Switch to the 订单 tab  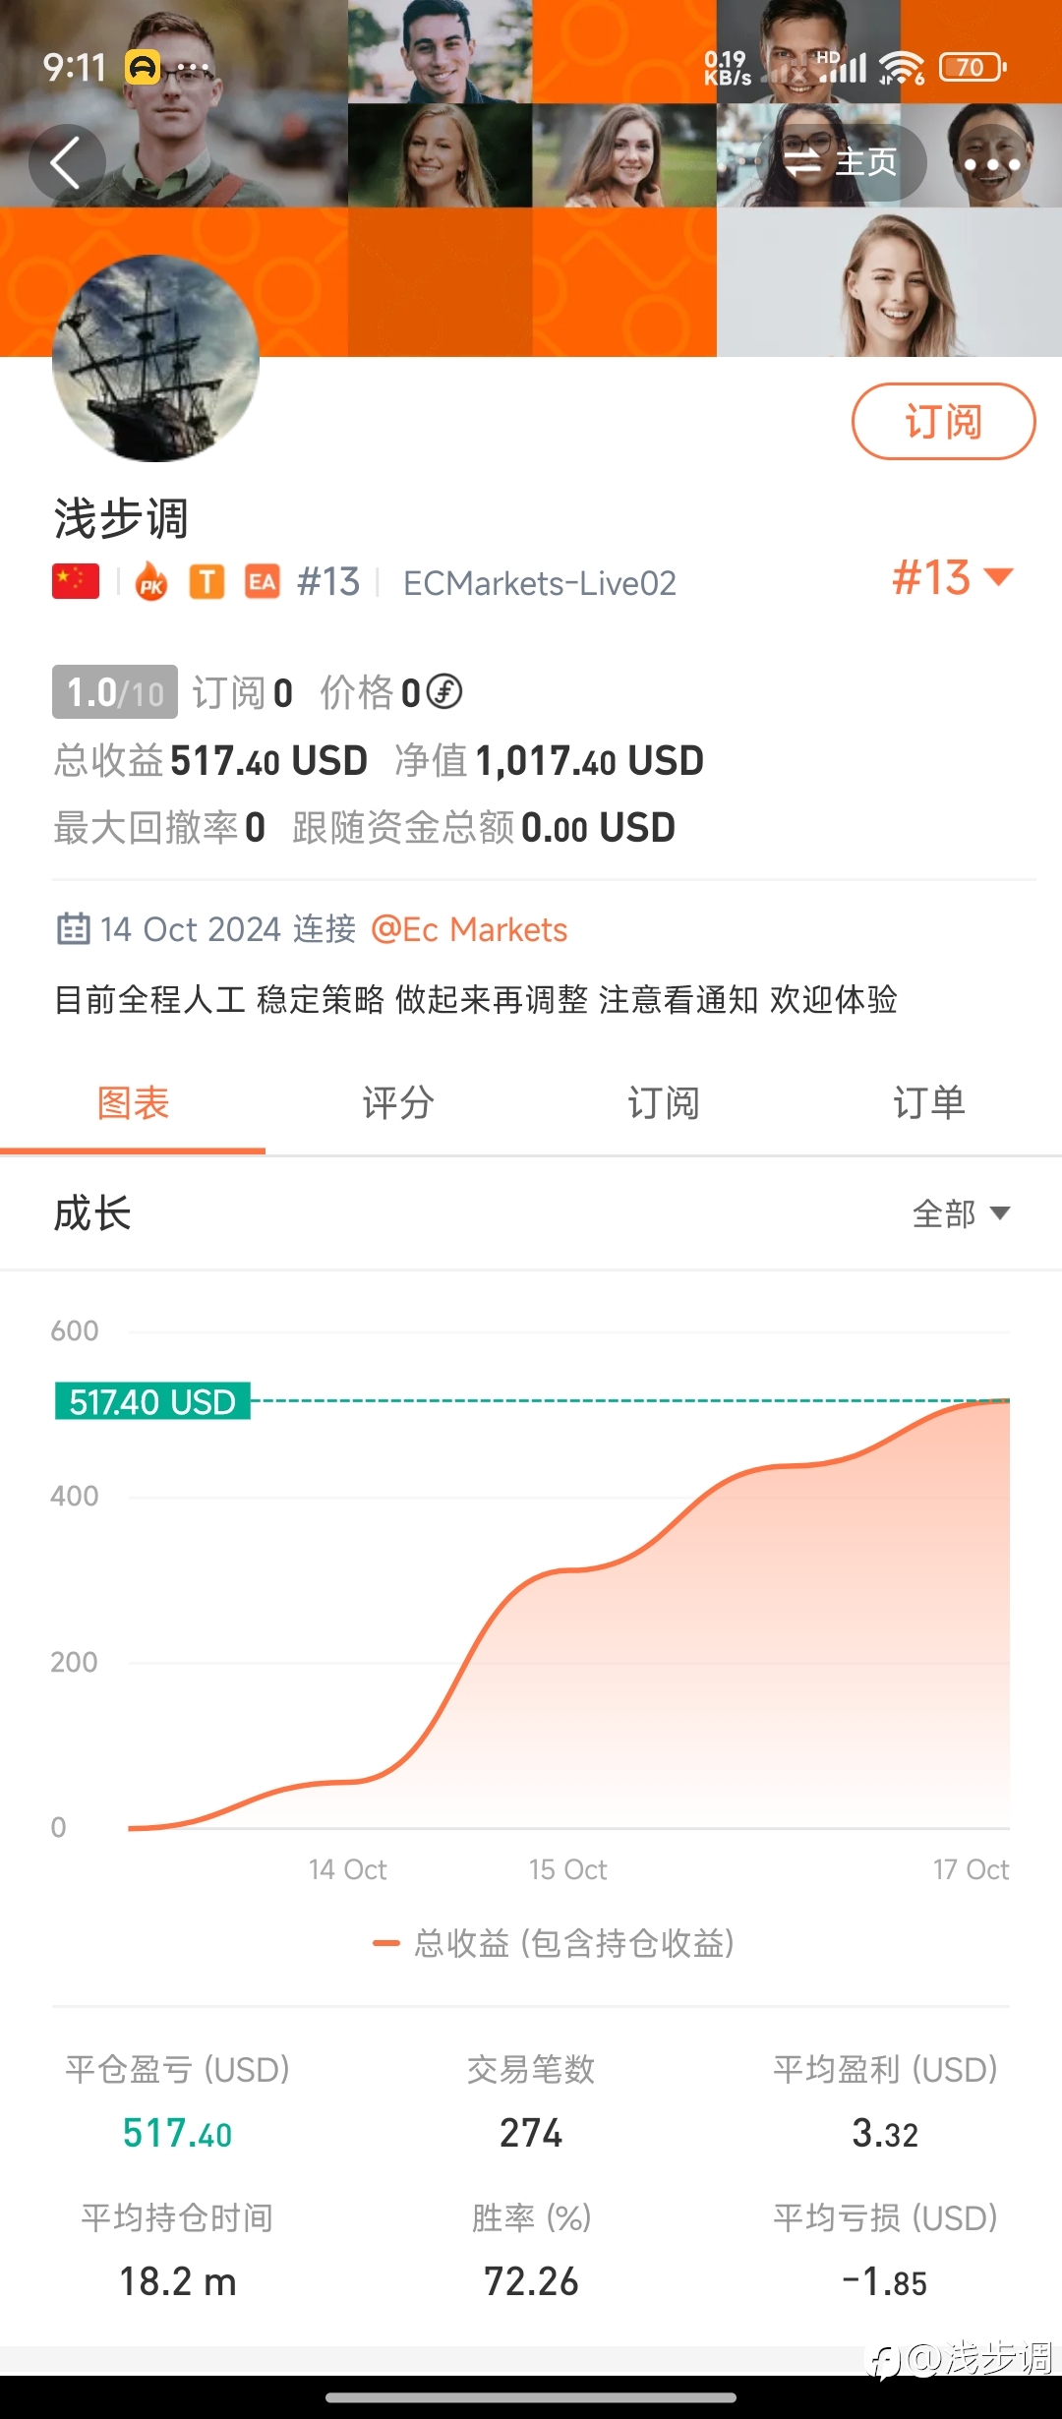click(929, 1102)
